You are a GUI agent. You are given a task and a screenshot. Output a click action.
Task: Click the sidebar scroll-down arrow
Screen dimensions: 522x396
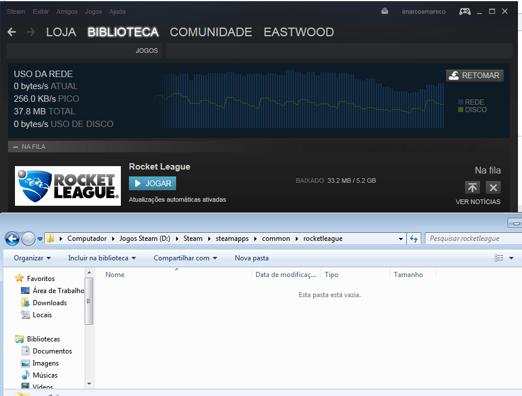(x=89, y=384)
